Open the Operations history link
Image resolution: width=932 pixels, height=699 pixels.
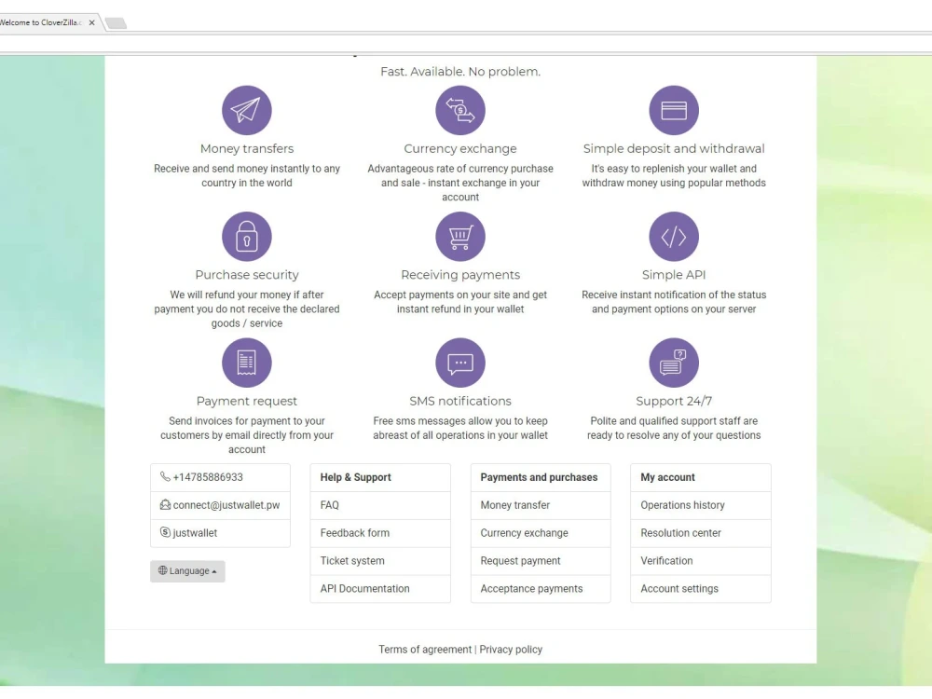701,505
